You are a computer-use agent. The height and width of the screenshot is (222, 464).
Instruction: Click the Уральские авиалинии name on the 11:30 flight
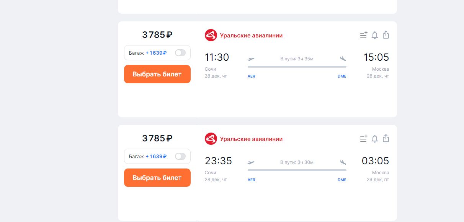pyautogui.click(x=251, y=36)
